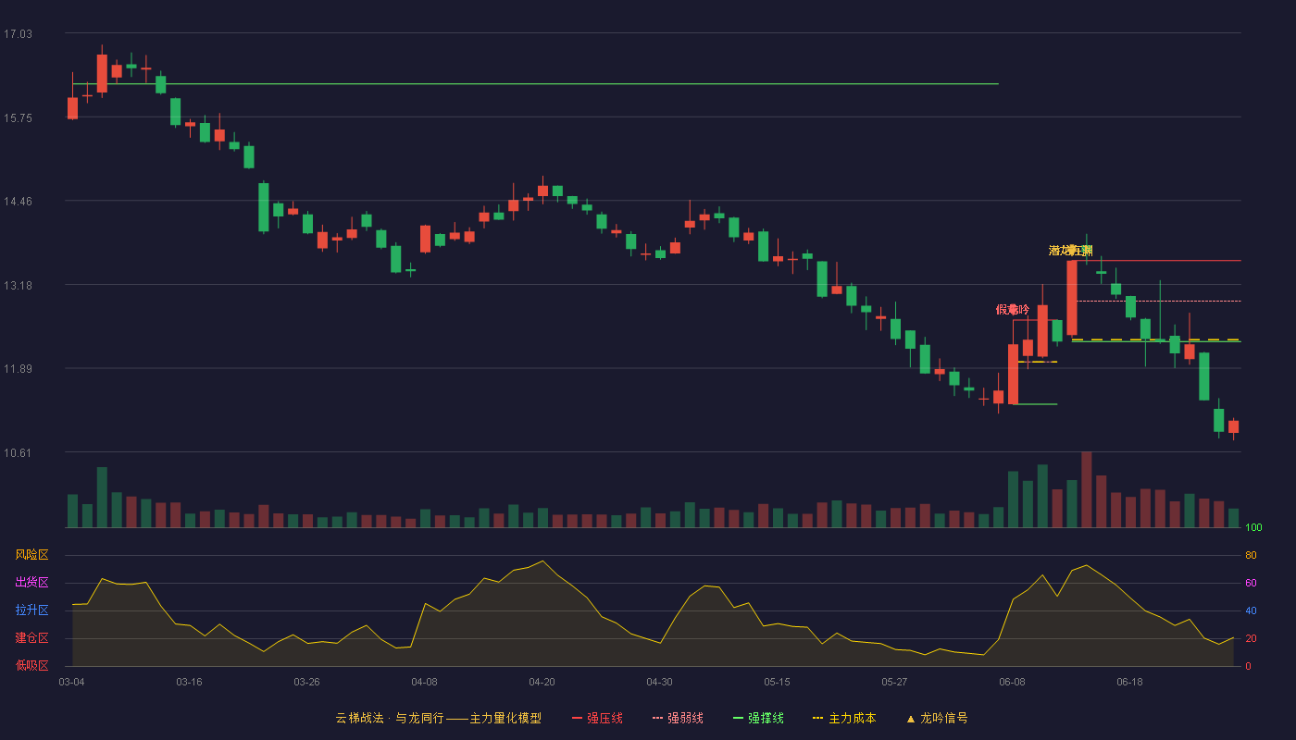Click the 03-16 date label
The width and height of the screenshot is (1296, 740).
(x=189, y=682)
